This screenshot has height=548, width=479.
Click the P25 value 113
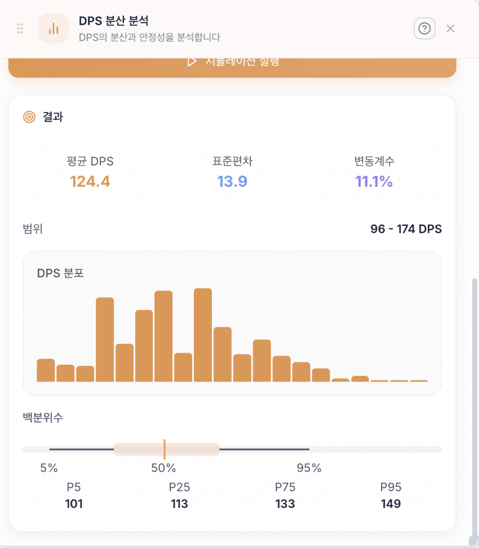tap(179, 504)
